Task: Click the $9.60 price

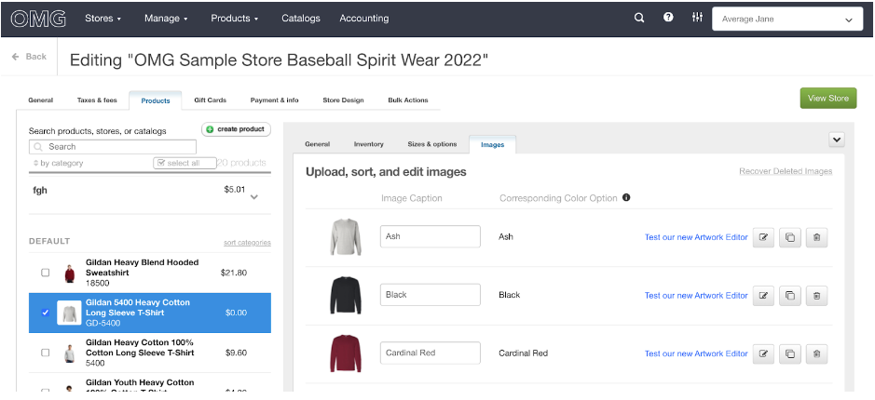Action: [x=236, y=353]
